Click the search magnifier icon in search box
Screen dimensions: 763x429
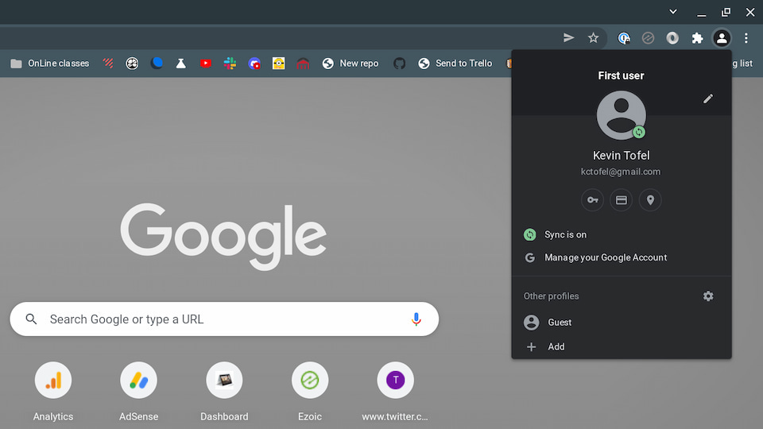coord(31,319)
